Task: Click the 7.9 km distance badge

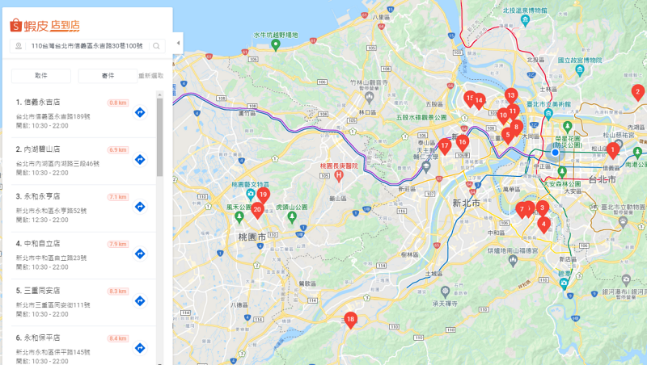Action: [118, 245]
